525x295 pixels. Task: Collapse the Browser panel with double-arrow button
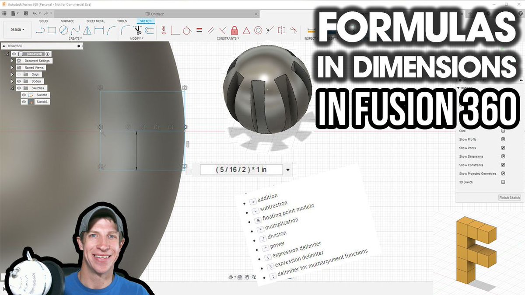point(4,46)
